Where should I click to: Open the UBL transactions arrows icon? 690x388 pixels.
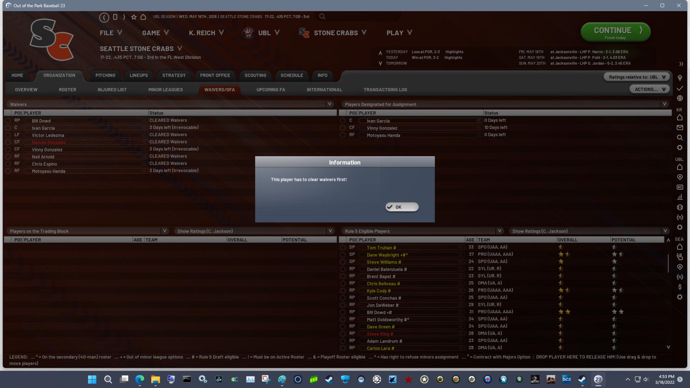(680, 218)
